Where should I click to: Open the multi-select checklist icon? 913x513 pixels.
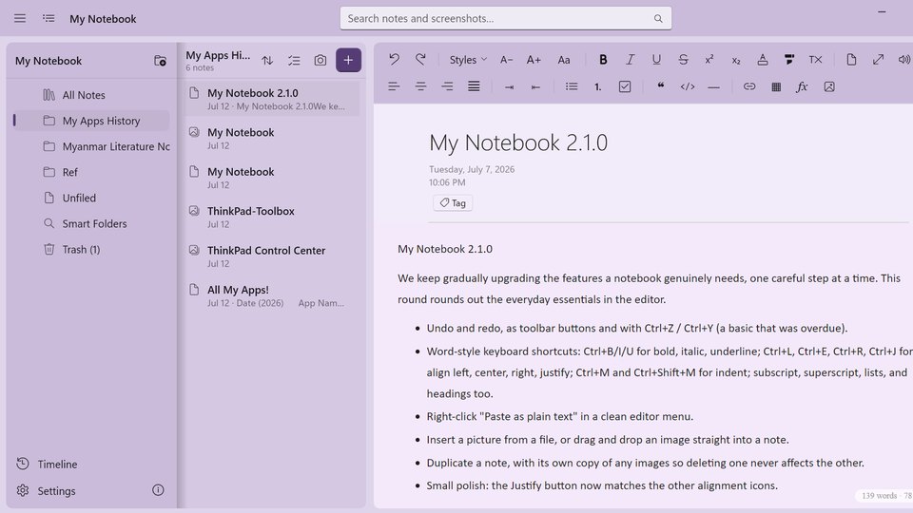pos(294,61)
